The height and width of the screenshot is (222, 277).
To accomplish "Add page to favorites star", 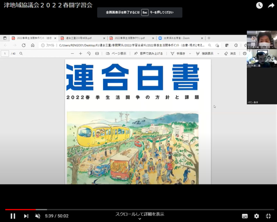I will 217,45.
